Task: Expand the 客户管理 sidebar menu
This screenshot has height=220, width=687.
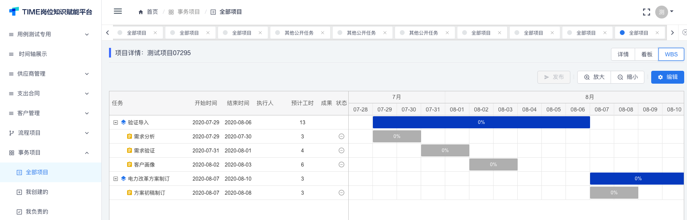Action: (51, 113)
